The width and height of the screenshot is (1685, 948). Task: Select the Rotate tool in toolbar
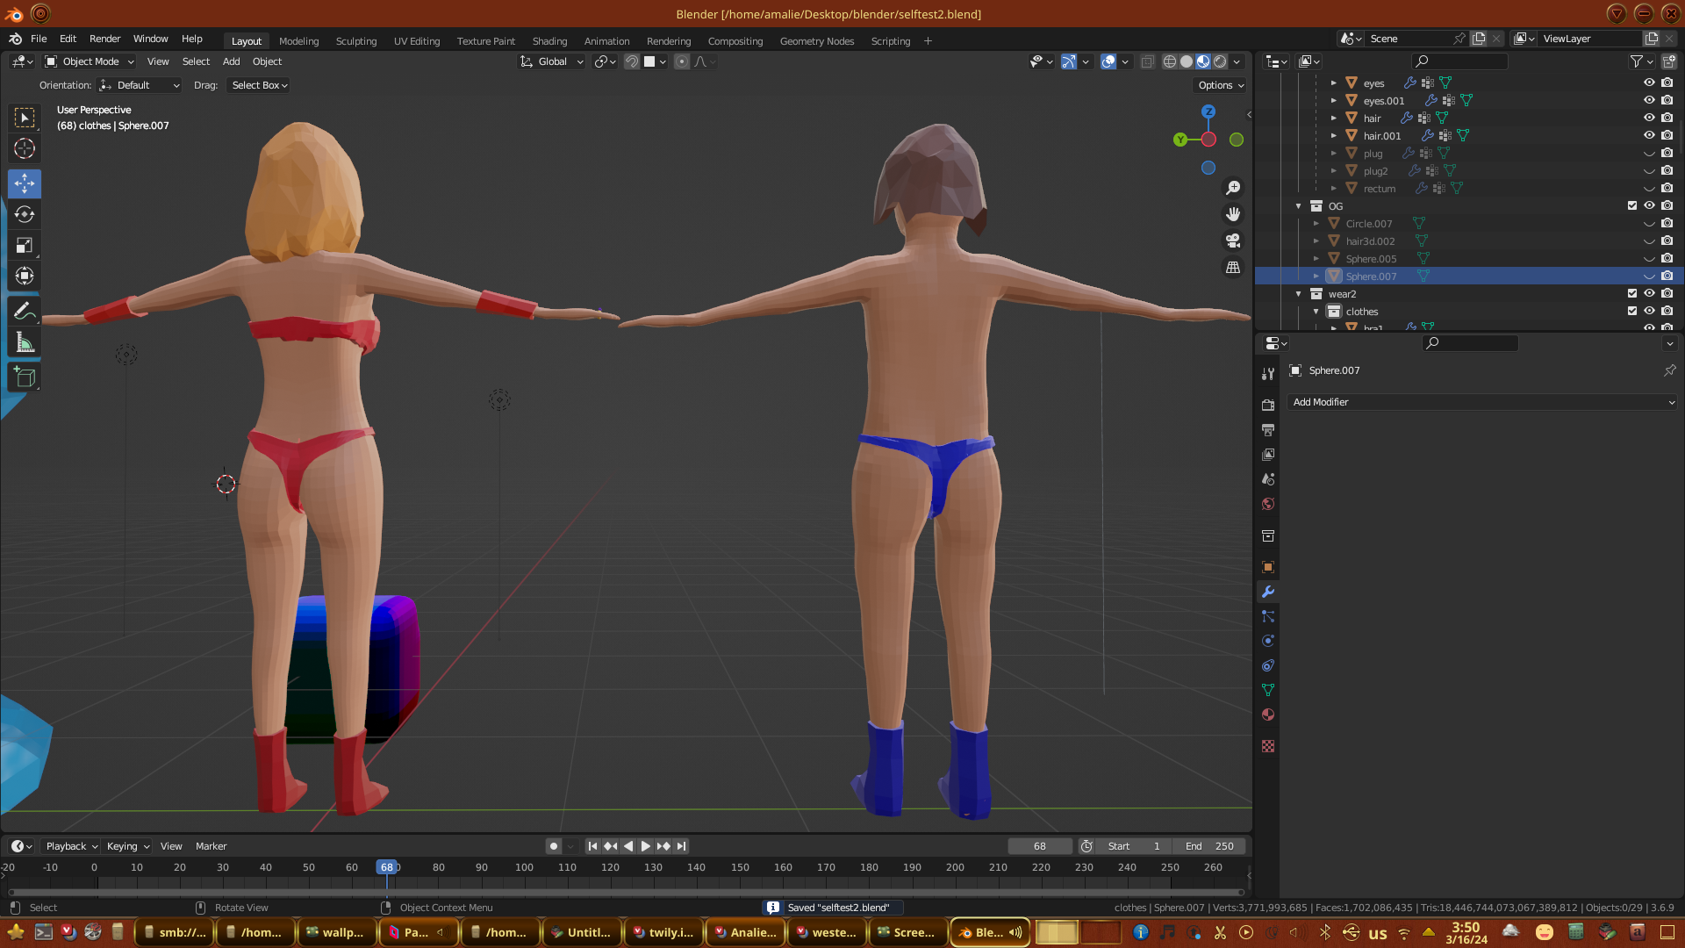point(25,215)
